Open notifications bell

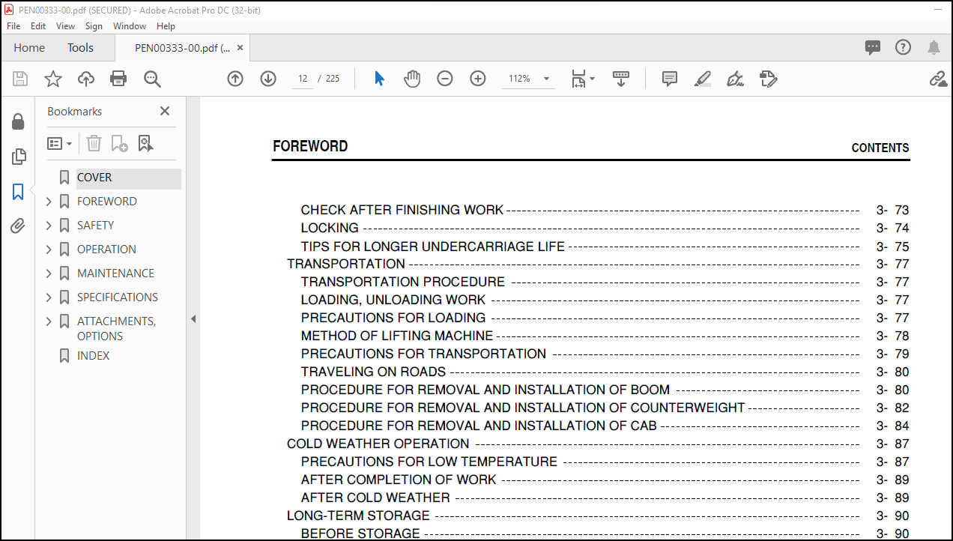pos(934,47)
